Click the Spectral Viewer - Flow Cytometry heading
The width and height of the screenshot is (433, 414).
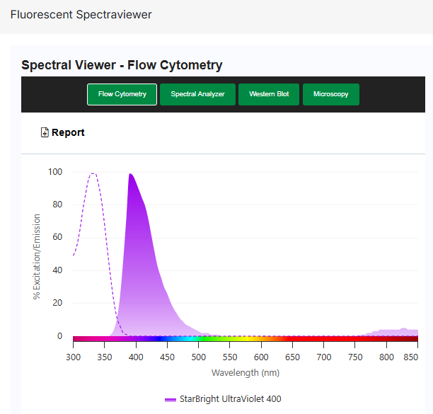coord(122,65)
